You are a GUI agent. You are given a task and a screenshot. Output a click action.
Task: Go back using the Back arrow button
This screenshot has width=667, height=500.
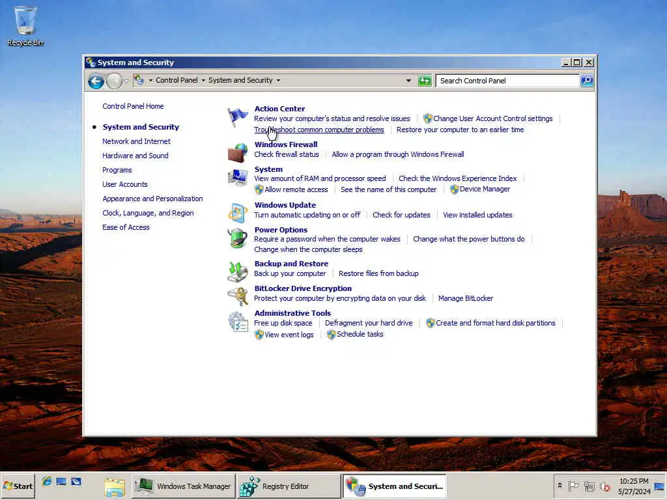96,81
